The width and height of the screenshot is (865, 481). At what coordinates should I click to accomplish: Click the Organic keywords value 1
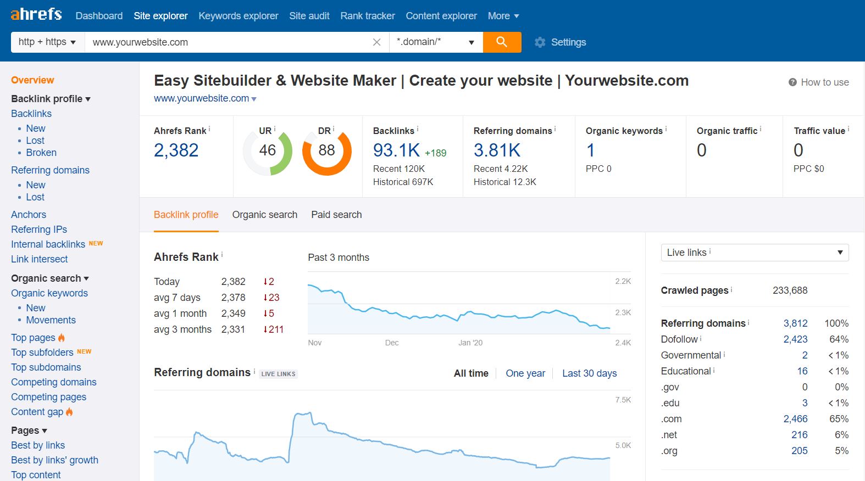(590, 150)
